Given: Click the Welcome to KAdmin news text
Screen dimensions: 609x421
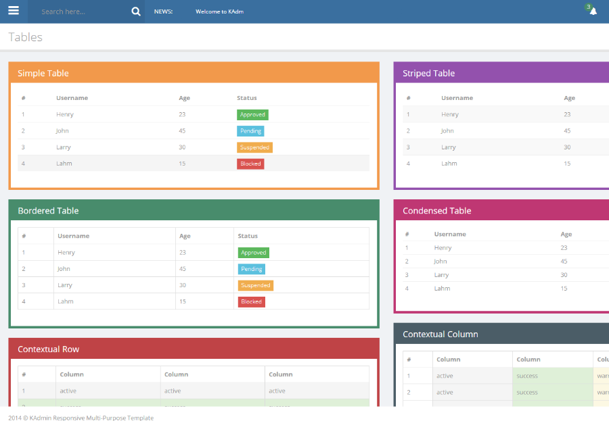Looking at the screenshot, I should coord(219,11).
